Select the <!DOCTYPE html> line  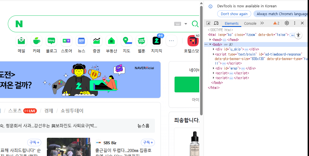(220, 30)
